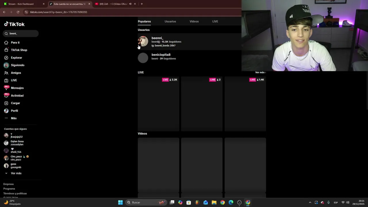The width and height of the screenshot is (368, 207).
Task: Open OBS Studio from taskbar
Action: pyautogui.click(x=239, y=202)
